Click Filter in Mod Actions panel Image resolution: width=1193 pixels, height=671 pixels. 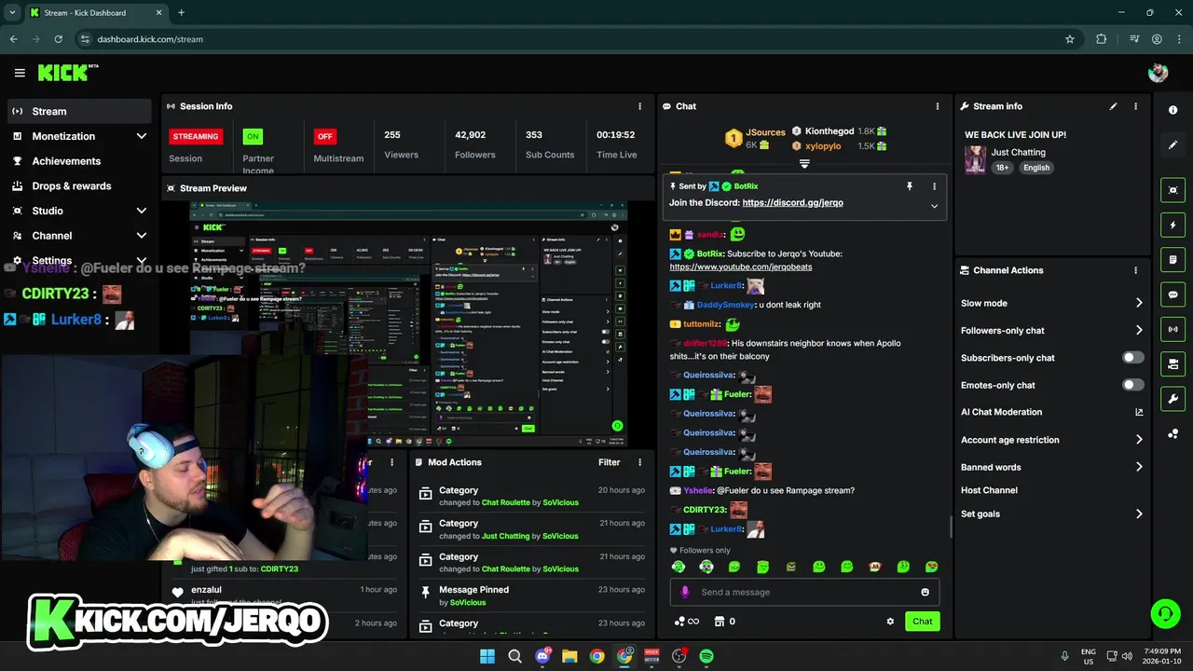[609, 462]
